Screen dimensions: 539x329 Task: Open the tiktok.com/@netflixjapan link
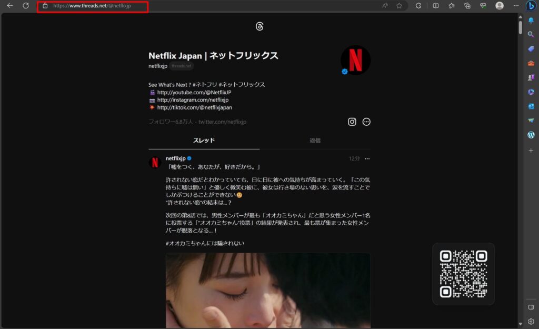(195, 107)
